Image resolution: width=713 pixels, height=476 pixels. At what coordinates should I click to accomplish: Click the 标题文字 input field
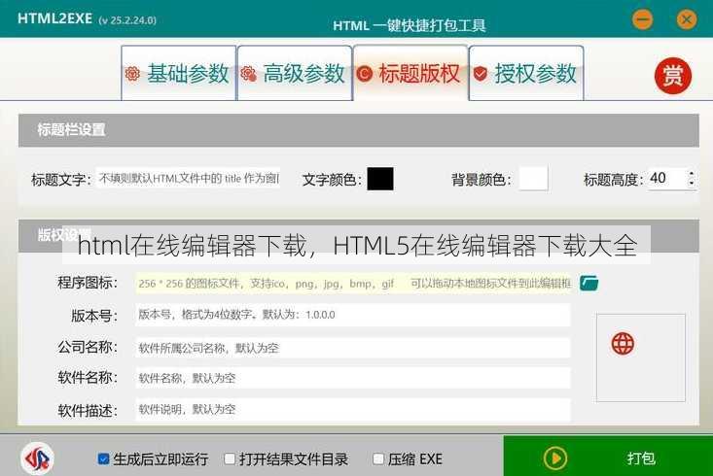click(189, 179)
